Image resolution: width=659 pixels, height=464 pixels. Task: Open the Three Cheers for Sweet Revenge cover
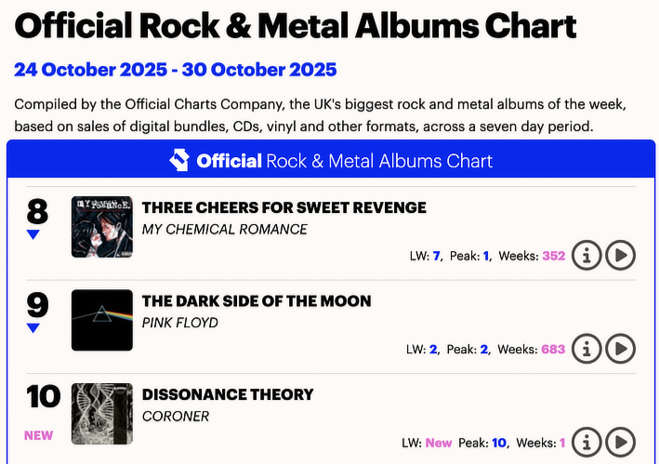click(102, 227)
